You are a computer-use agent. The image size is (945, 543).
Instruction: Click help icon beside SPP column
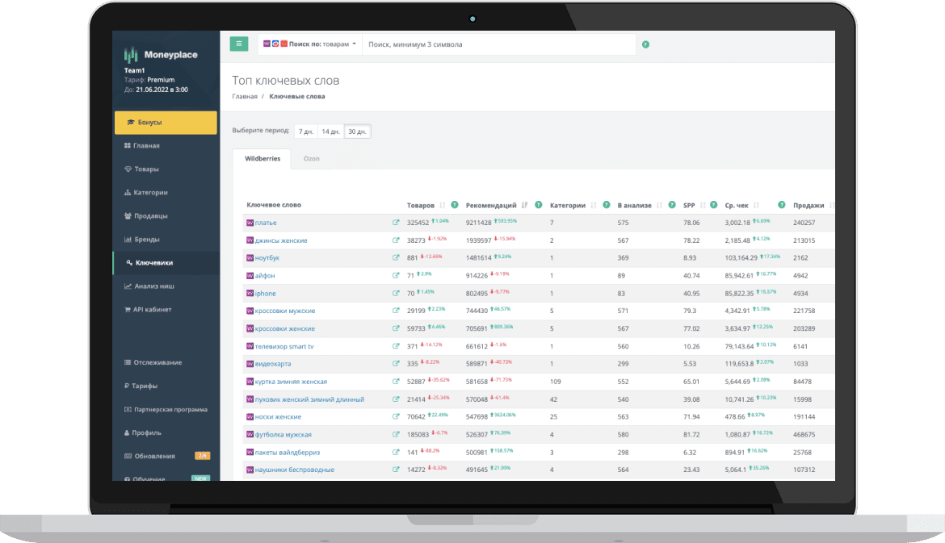pos(713,205)
